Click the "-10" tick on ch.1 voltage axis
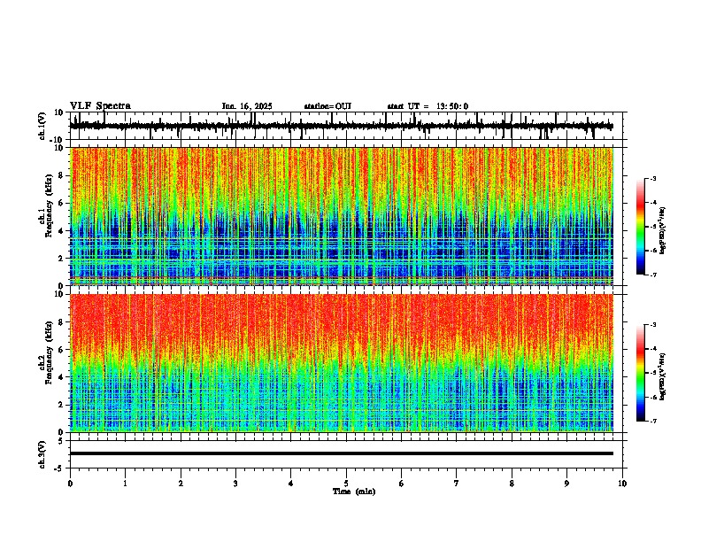The width and height of the screenshot is (701, 542). click(x=58, y=140)
